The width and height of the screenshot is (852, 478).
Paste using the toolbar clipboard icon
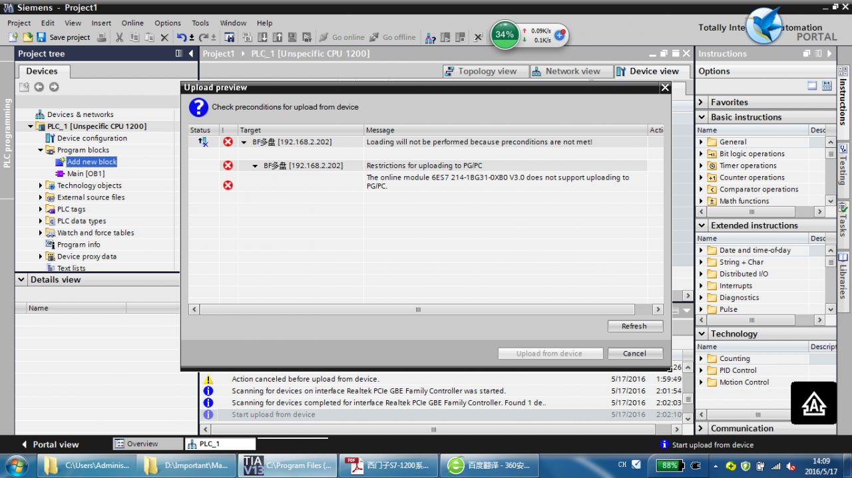(150, 37)
